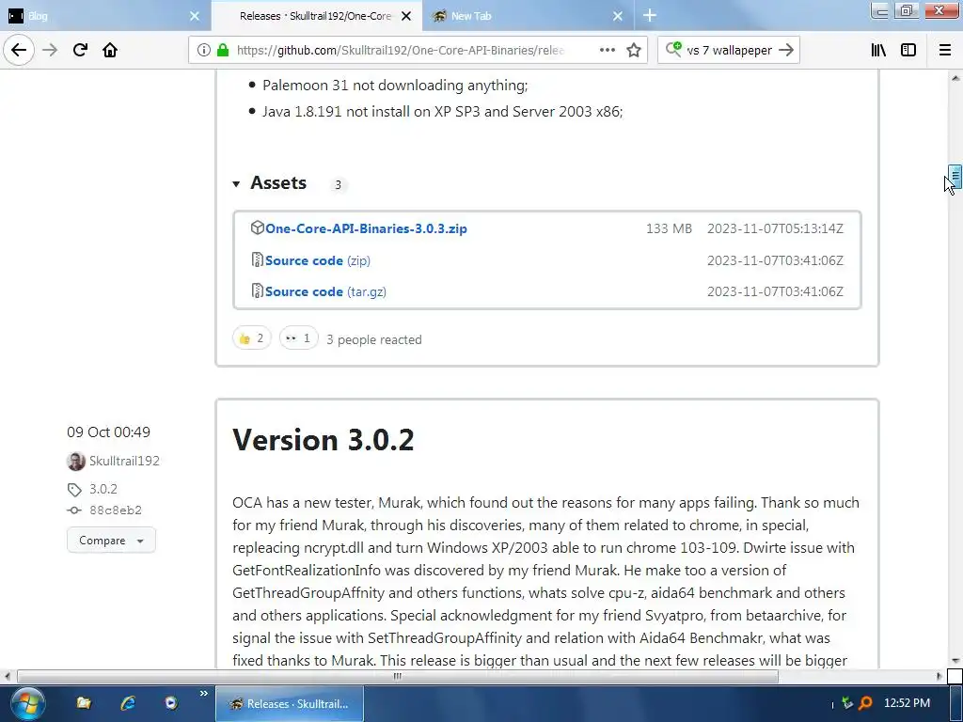
Task: Click the commit icon beside 88c8eb2
Action: (74, 510)
